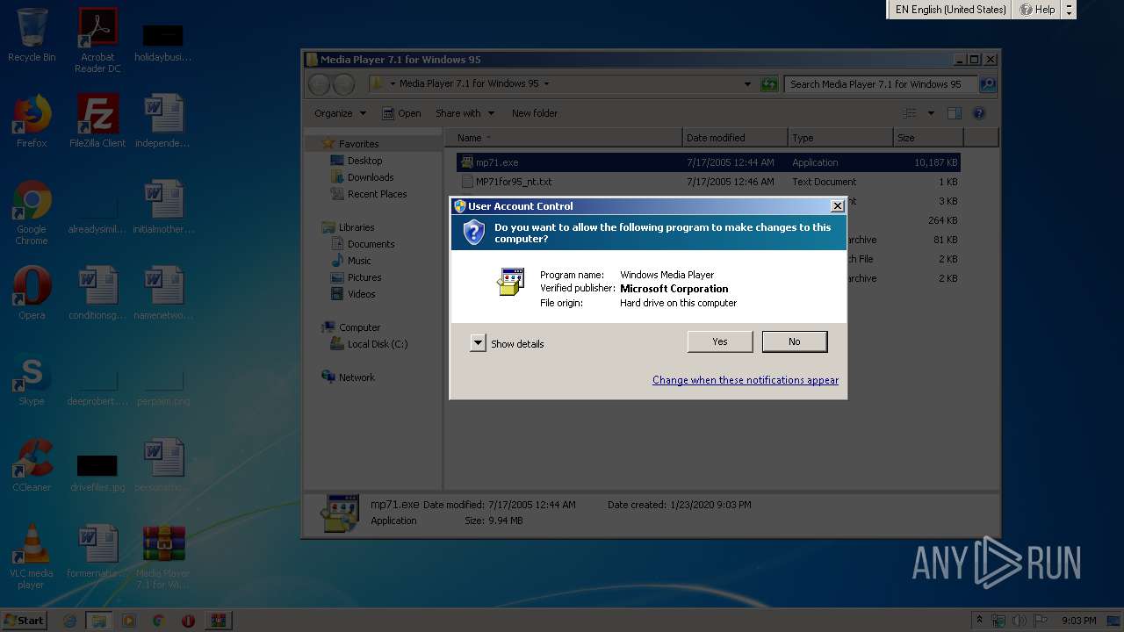Open the conditionsg Word document icon

pyautogui.click(x=97, y=293)
